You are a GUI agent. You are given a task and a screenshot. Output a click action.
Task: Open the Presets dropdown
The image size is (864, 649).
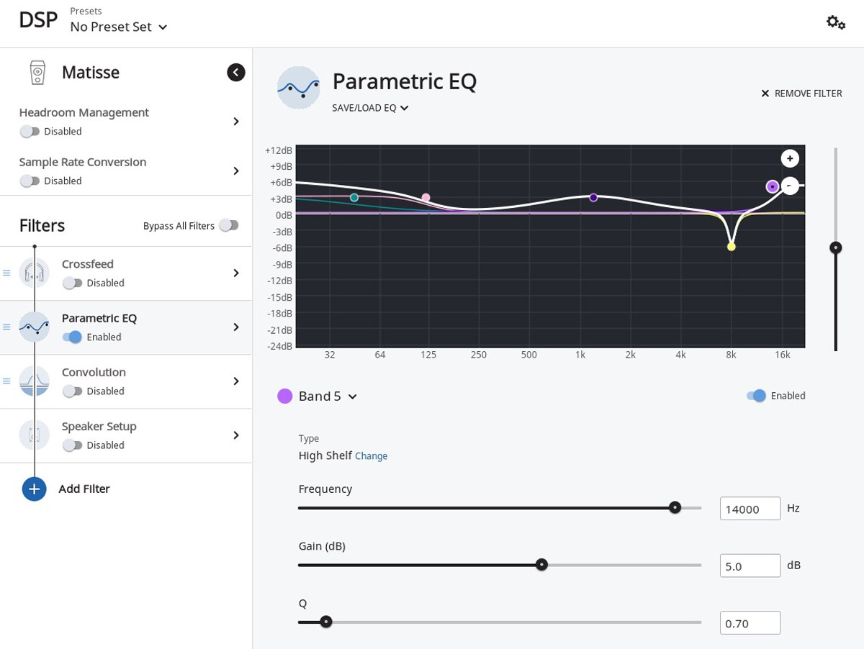coord(119,27)
